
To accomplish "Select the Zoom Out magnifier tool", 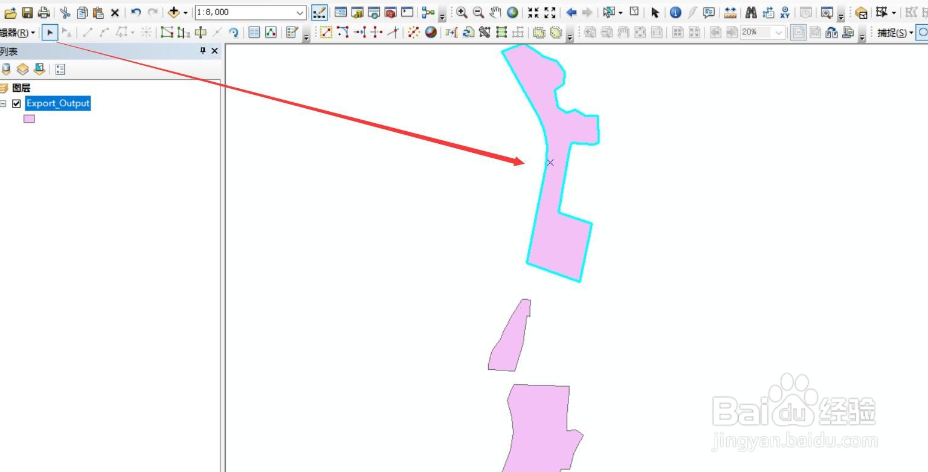I will 478,12.
